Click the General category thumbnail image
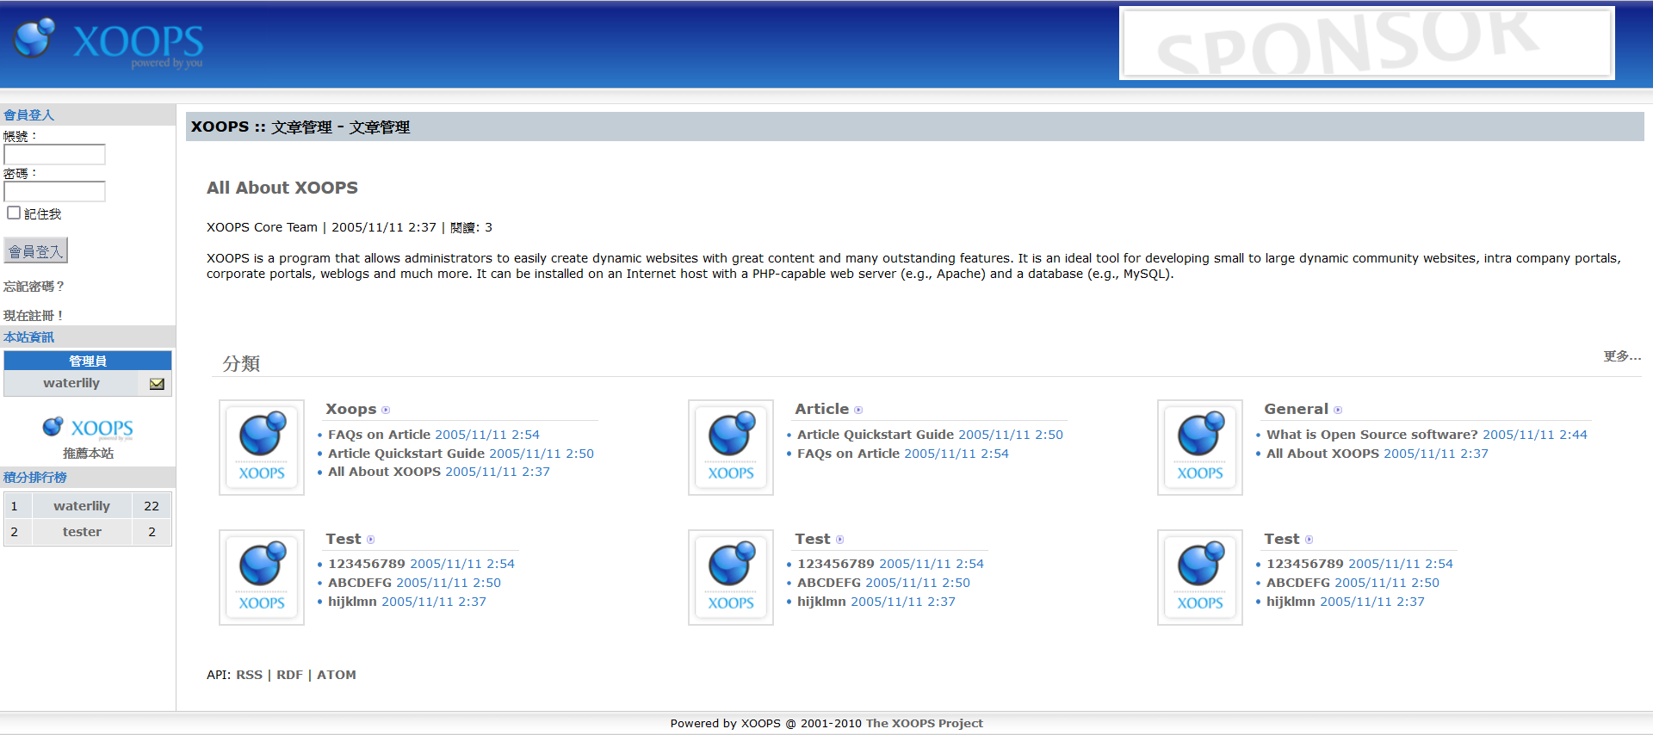The width and height of the screenshot is (1653, 735). point(1200,448)
